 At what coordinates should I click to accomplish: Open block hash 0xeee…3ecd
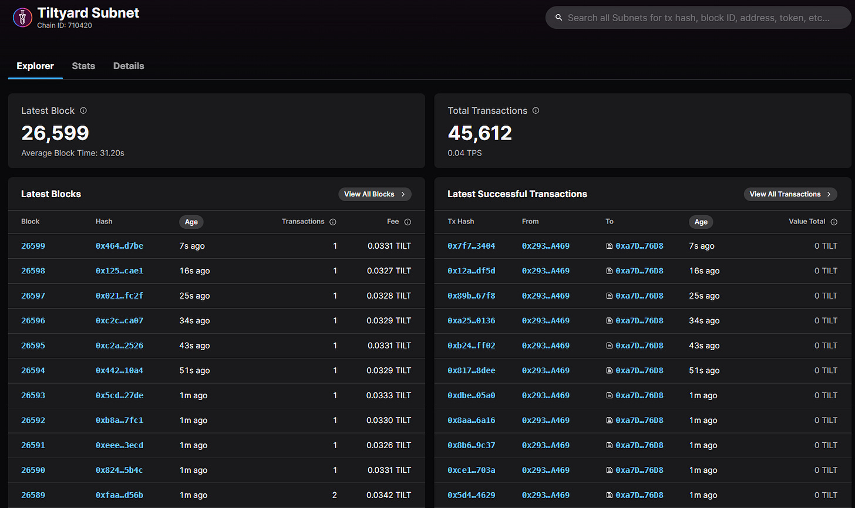[x=119, y=445]
